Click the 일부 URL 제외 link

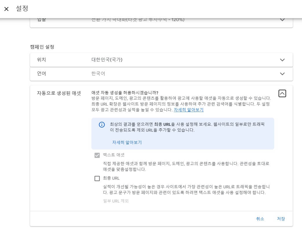(116, 201)
